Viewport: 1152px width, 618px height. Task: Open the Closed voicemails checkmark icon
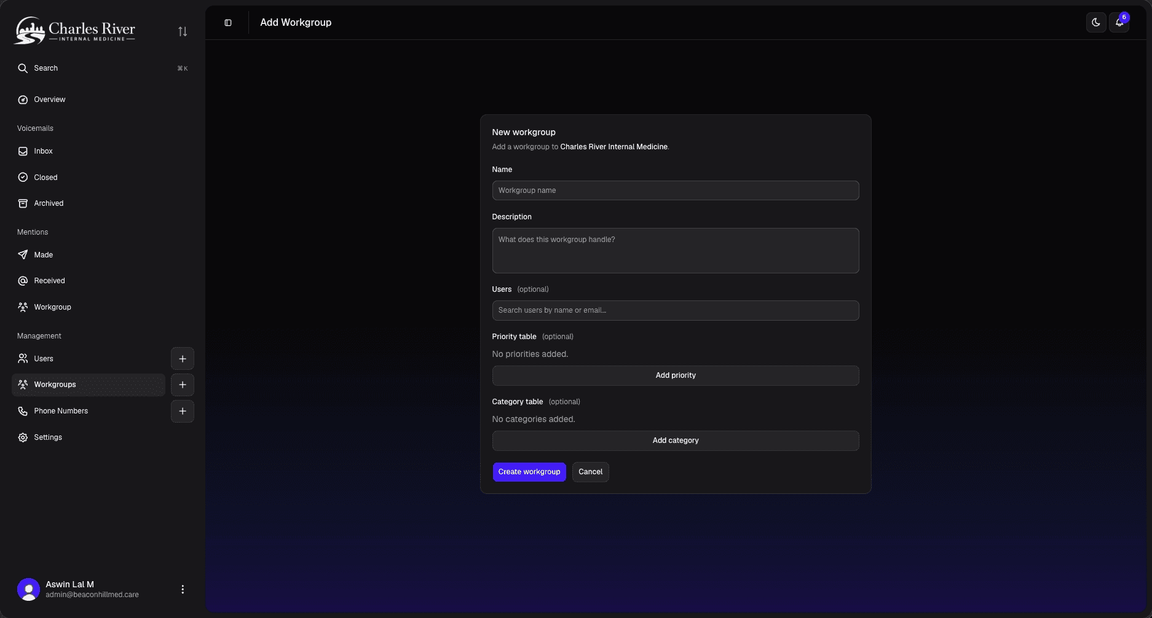pos(23,178)
